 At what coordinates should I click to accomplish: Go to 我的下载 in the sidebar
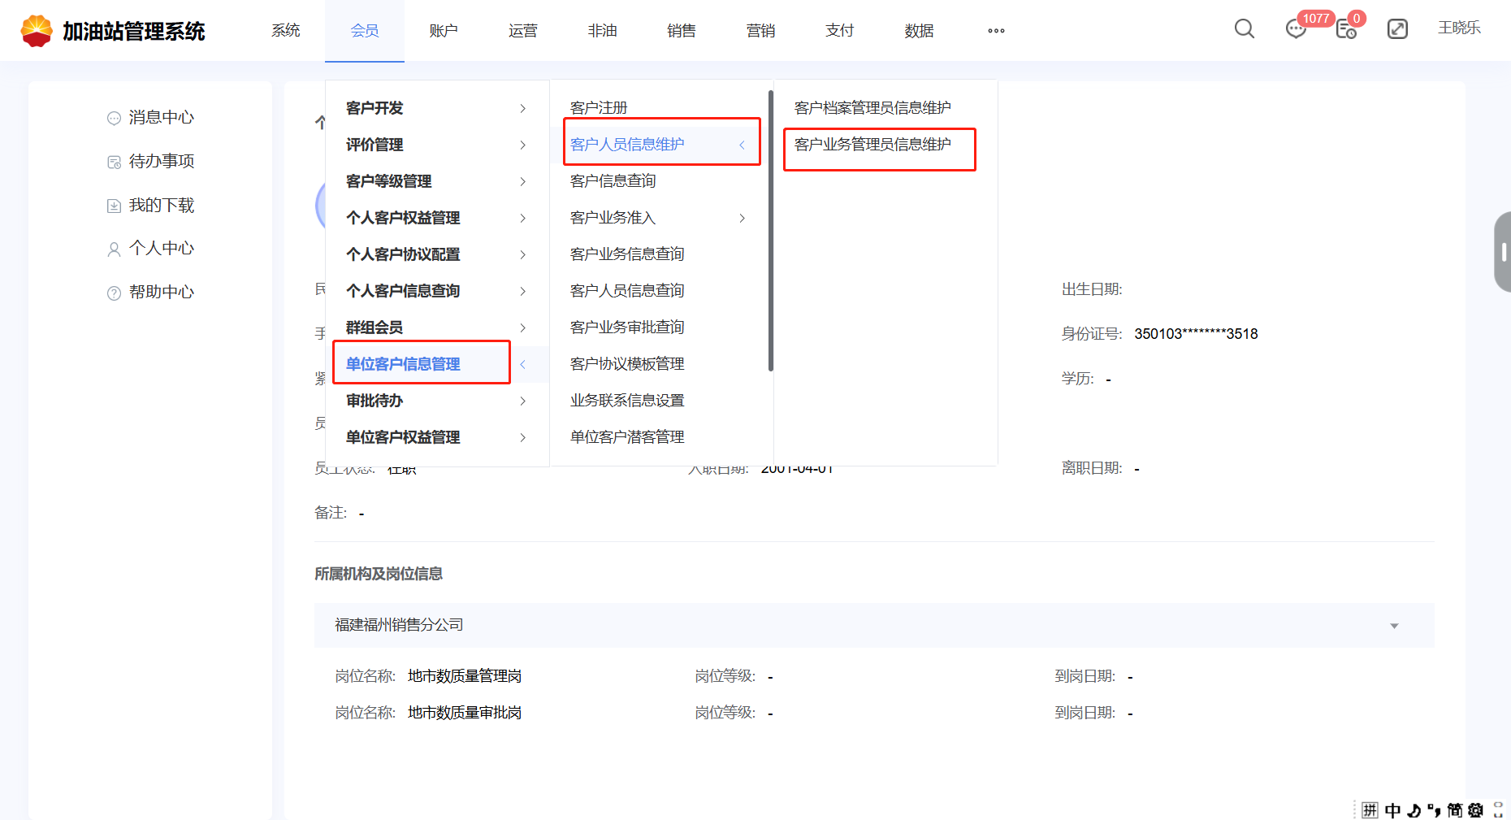(x=161, y=206)
